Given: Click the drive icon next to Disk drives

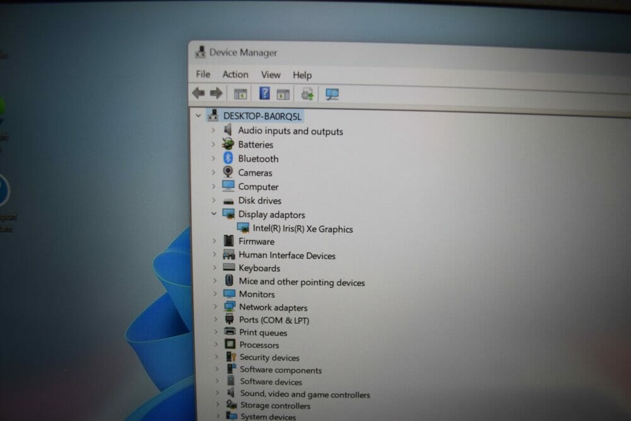Looking at the screenshot, I should tap(228, 201).
